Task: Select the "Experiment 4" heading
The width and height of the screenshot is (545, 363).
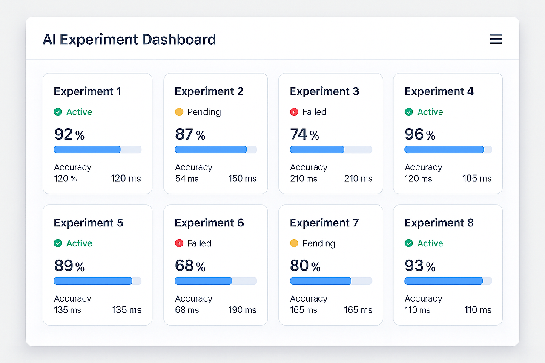Action: [439, 91]
